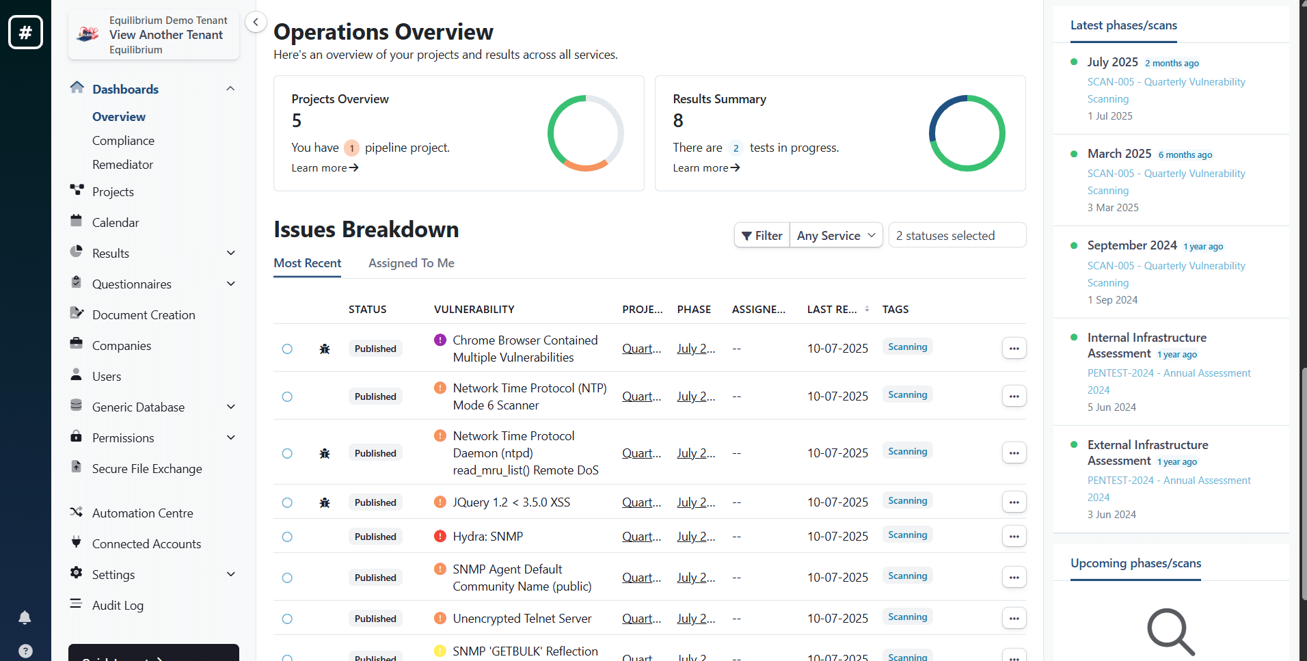
Task: Switch to the Assigned To Me tab
Action: point(411,263)
